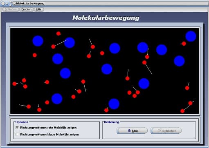The image size is (209, 148).
Task: Open the Hilfe menu
Action: pyautogui.click(x=39, y=9)
